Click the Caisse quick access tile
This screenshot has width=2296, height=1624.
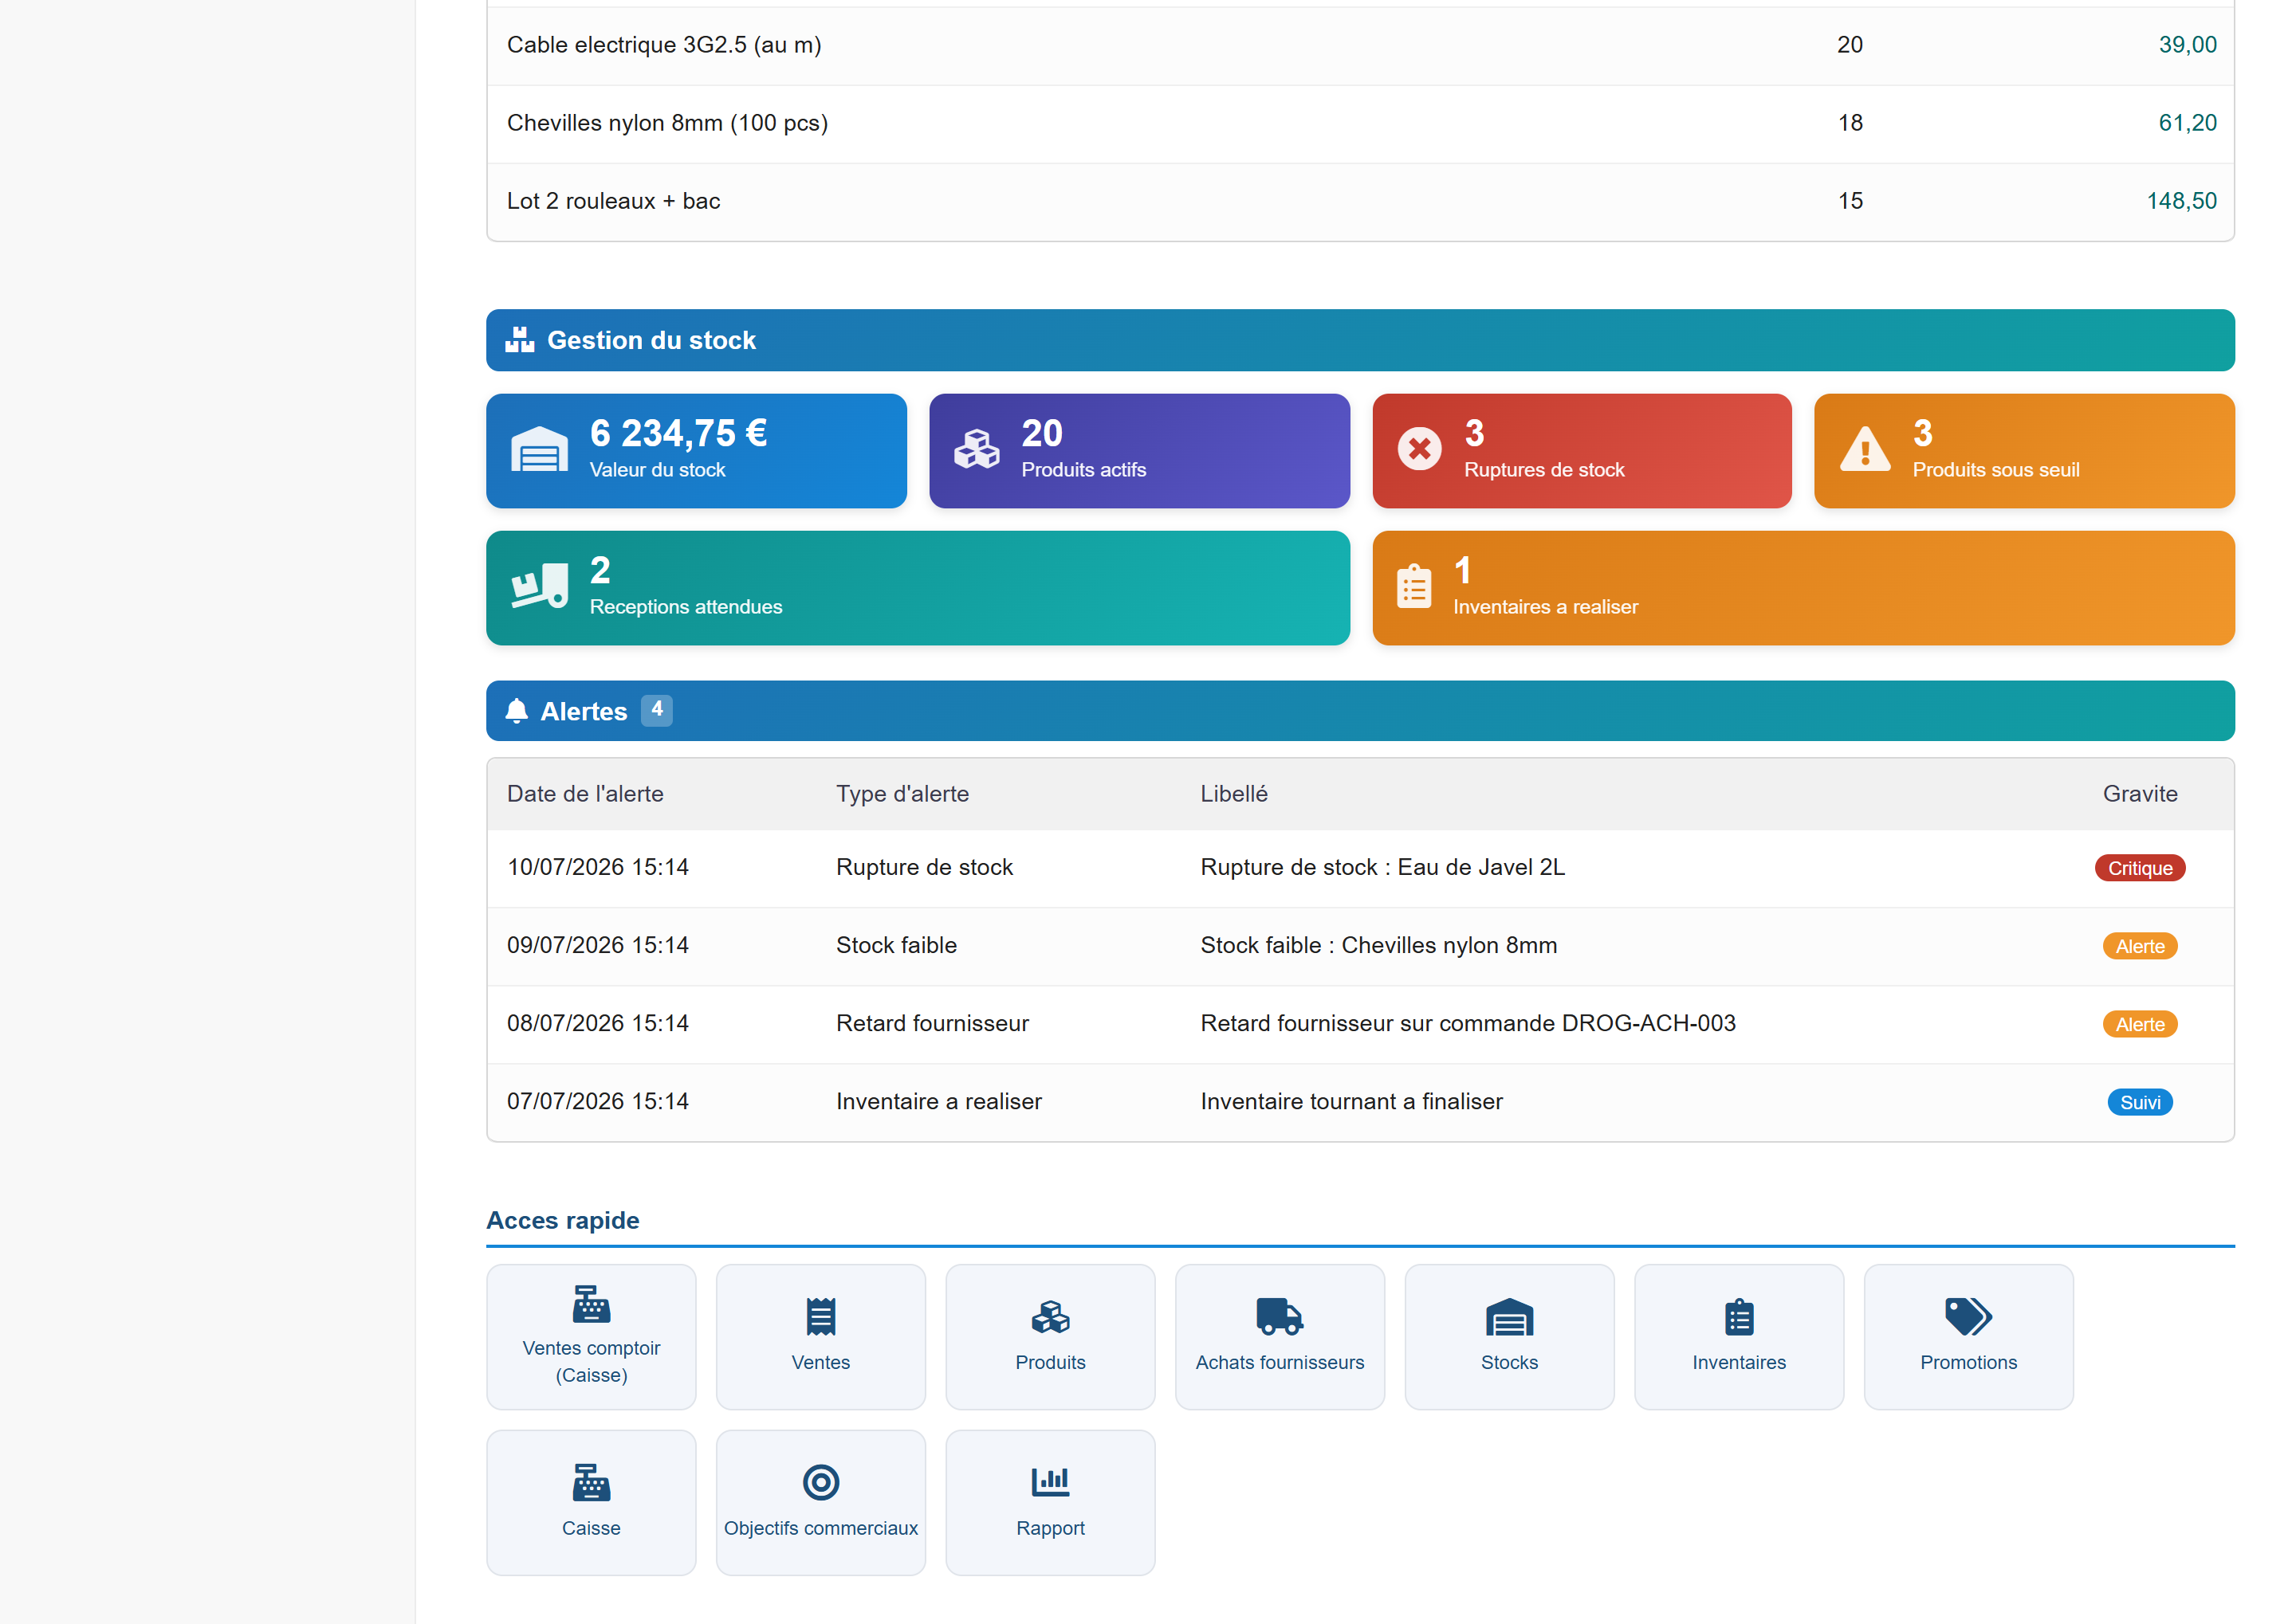coord(590,1502)
